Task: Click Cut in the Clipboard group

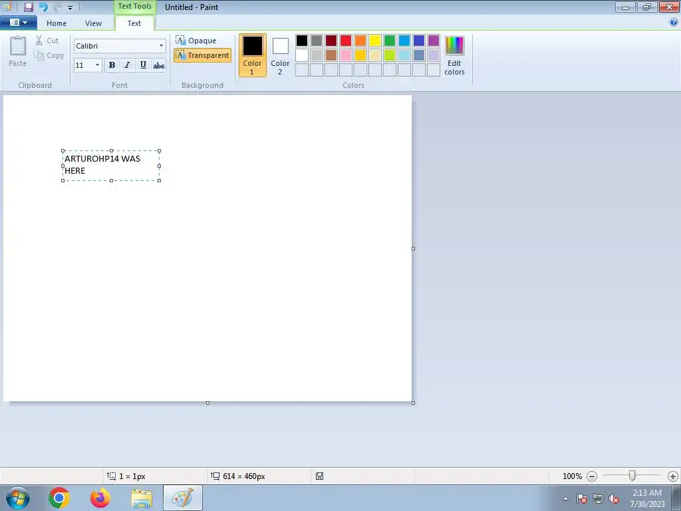Action: tap(47, 41)
